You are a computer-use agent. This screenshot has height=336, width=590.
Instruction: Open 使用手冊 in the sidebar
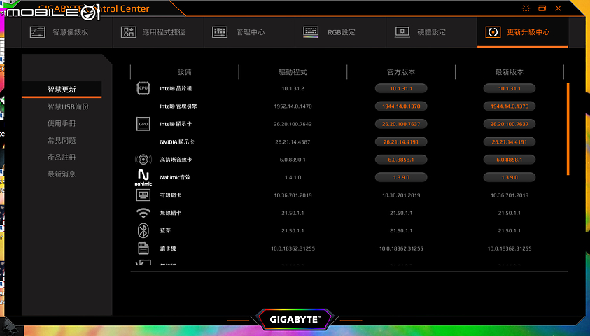pyautogui.click(x=62, y=123)
